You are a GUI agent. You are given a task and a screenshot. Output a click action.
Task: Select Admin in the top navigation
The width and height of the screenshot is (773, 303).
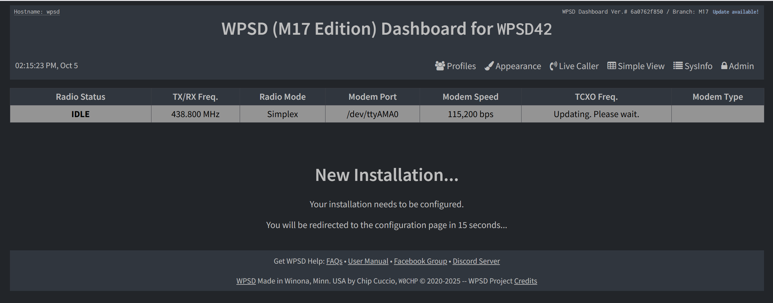coord(741,66)
